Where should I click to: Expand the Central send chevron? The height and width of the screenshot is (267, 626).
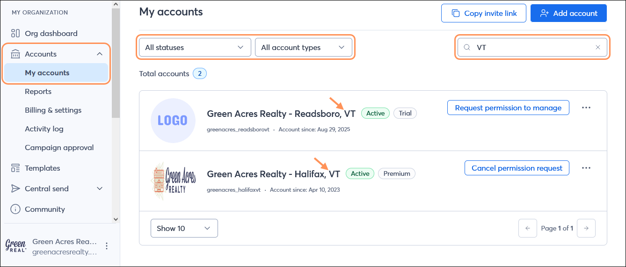pyautogui.click(x=99, y=188)
